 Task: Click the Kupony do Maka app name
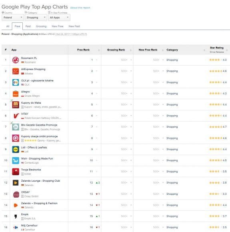click(x=31, y=103)
